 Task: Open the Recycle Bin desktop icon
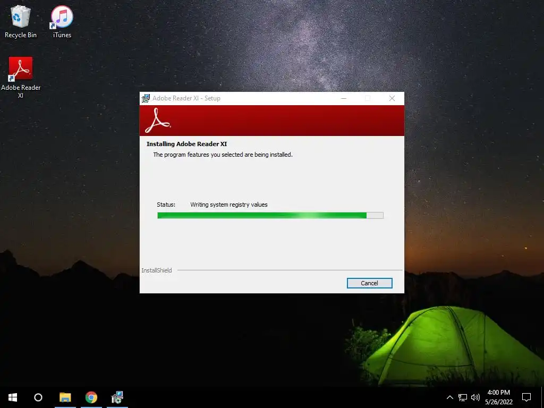coord(21,21)
